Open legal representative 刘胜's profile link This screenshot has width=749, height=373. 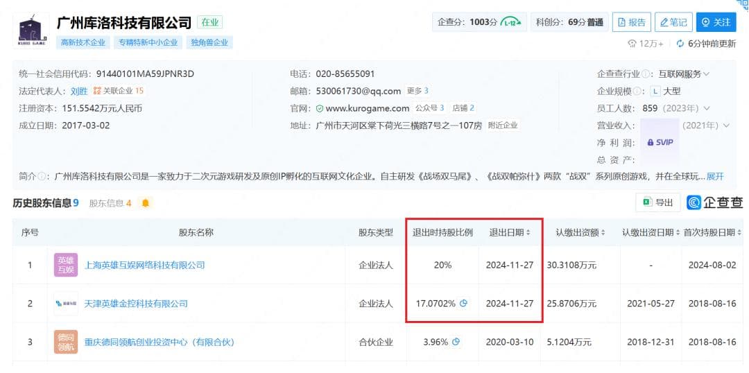[78, 91]
